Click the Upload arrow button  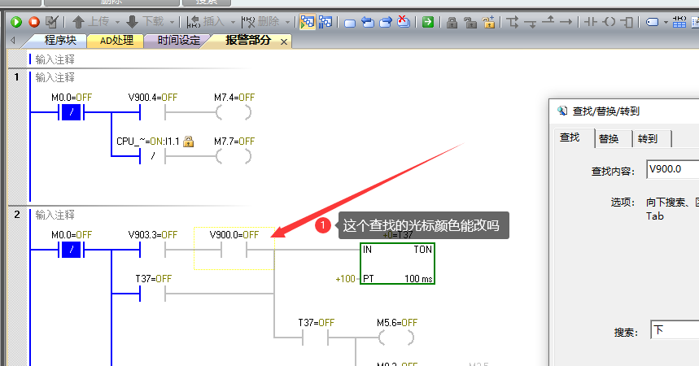click(x=78, y=22)
